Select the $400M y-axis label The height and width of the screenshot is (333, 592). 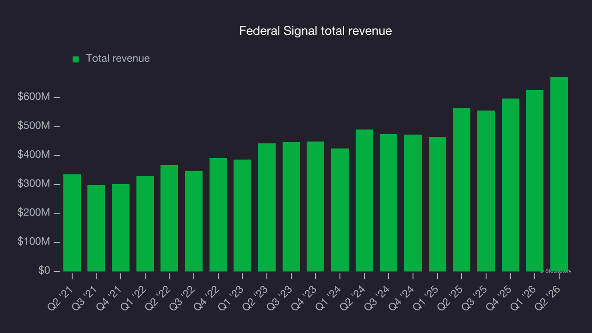click(x=34, y=155)
